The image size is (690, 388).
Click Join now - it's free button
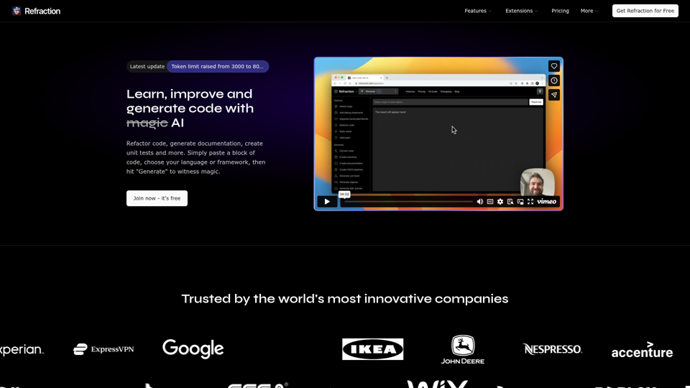pos(157,198)
